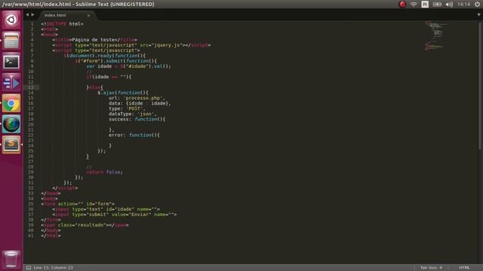Click the window title text in the top bar
483x271 pixels.
[78, 5]
